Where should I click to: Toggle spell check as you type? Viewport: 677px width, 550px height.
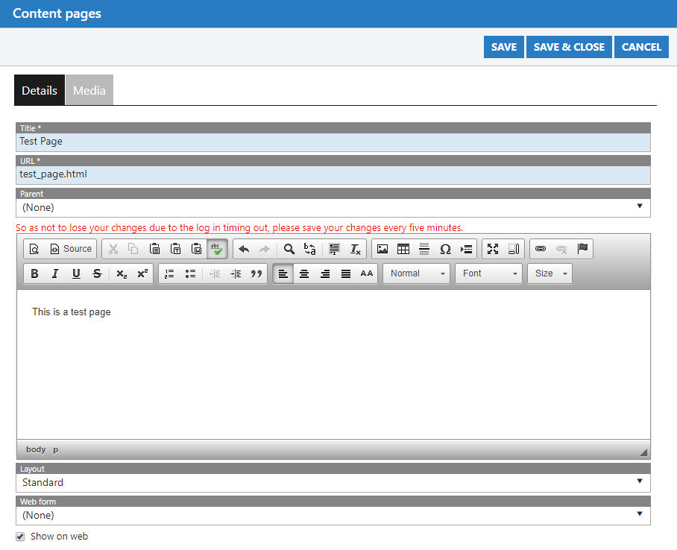pyautogui.click(x=217, y=249)
